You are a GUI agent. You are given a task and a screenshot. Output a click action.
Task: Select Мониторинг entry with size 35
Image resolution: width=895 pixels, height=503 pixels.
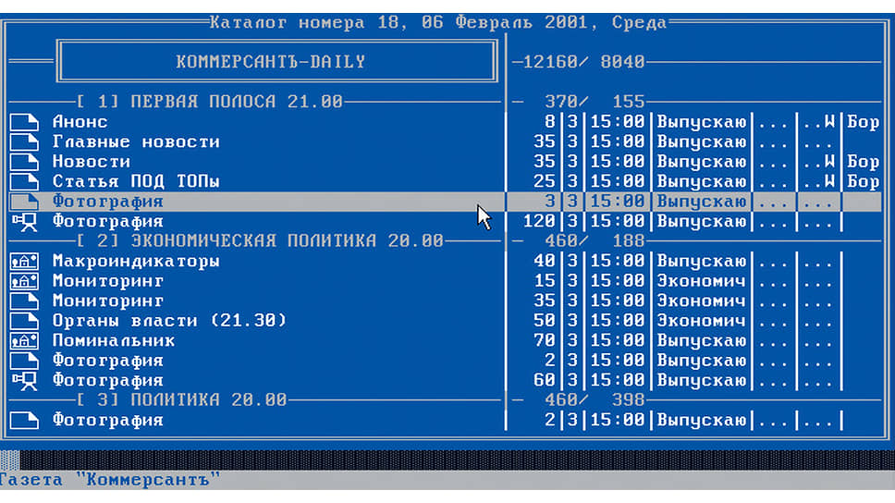click(x=108, y=301)
